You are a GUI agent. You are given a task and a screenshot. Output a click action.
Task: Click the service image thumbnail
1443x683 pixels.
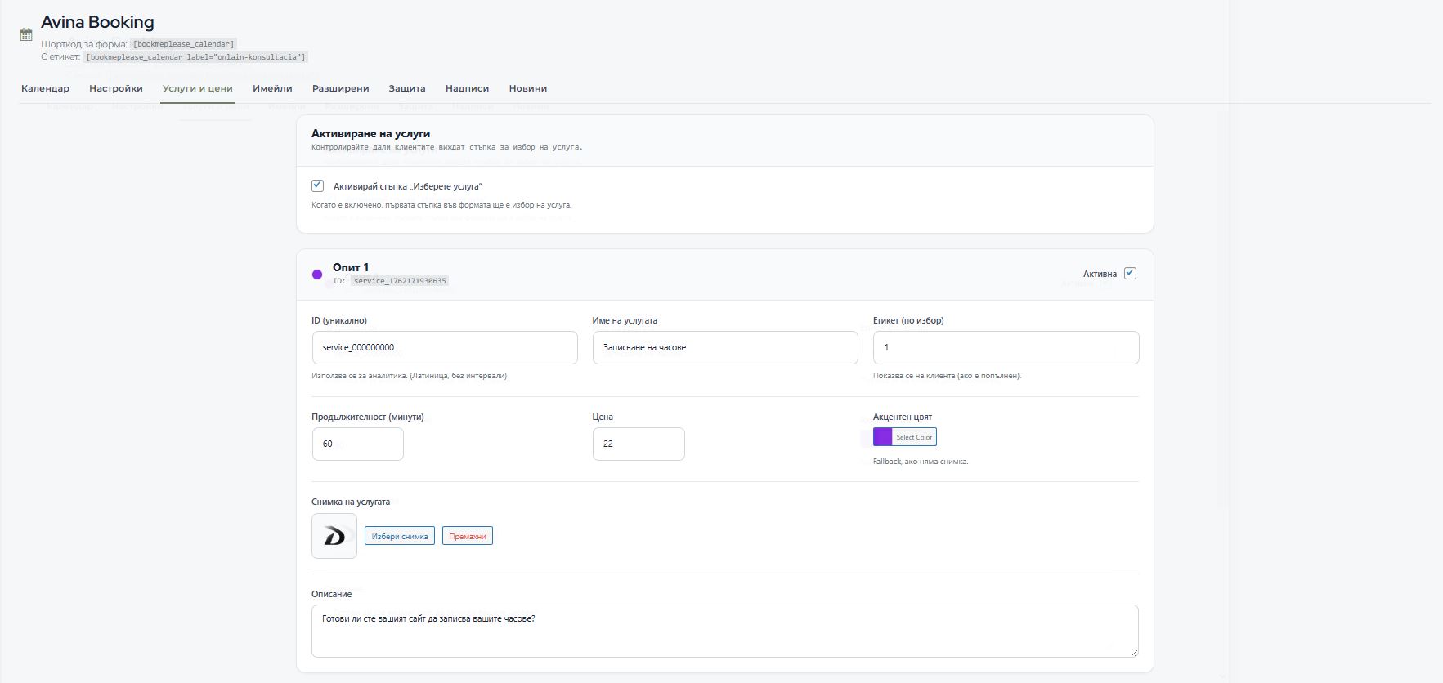[334, 536]
